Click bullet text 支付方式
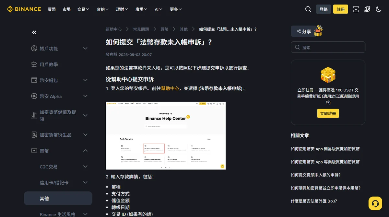 tap(121, 194)
